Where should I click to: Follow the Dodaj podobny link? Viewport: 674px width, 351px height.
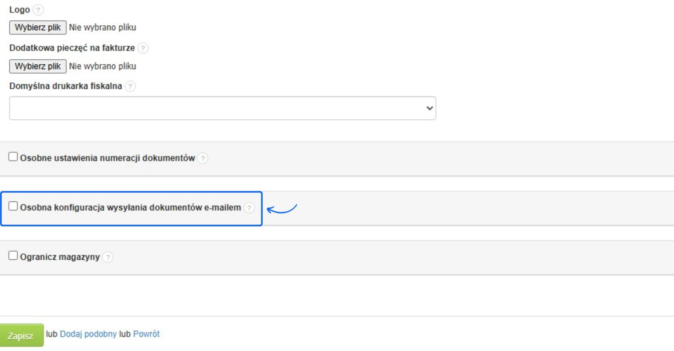[x=88, y=334]
